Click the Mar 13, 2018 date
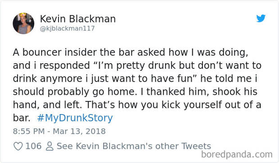 click(79, 132)
